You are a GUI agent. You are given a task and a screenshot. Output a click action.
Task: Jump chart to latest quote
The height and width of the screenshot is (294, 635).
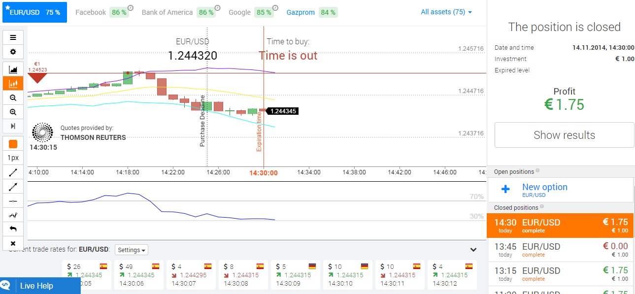coord(13,127)
